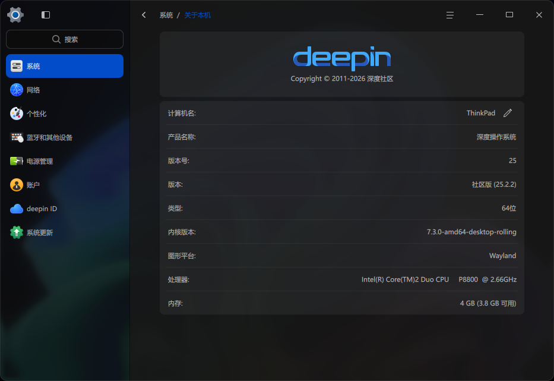Click the copyright 2011-2026 深度社区 text
Screen dimensions: 554x381
342,78
